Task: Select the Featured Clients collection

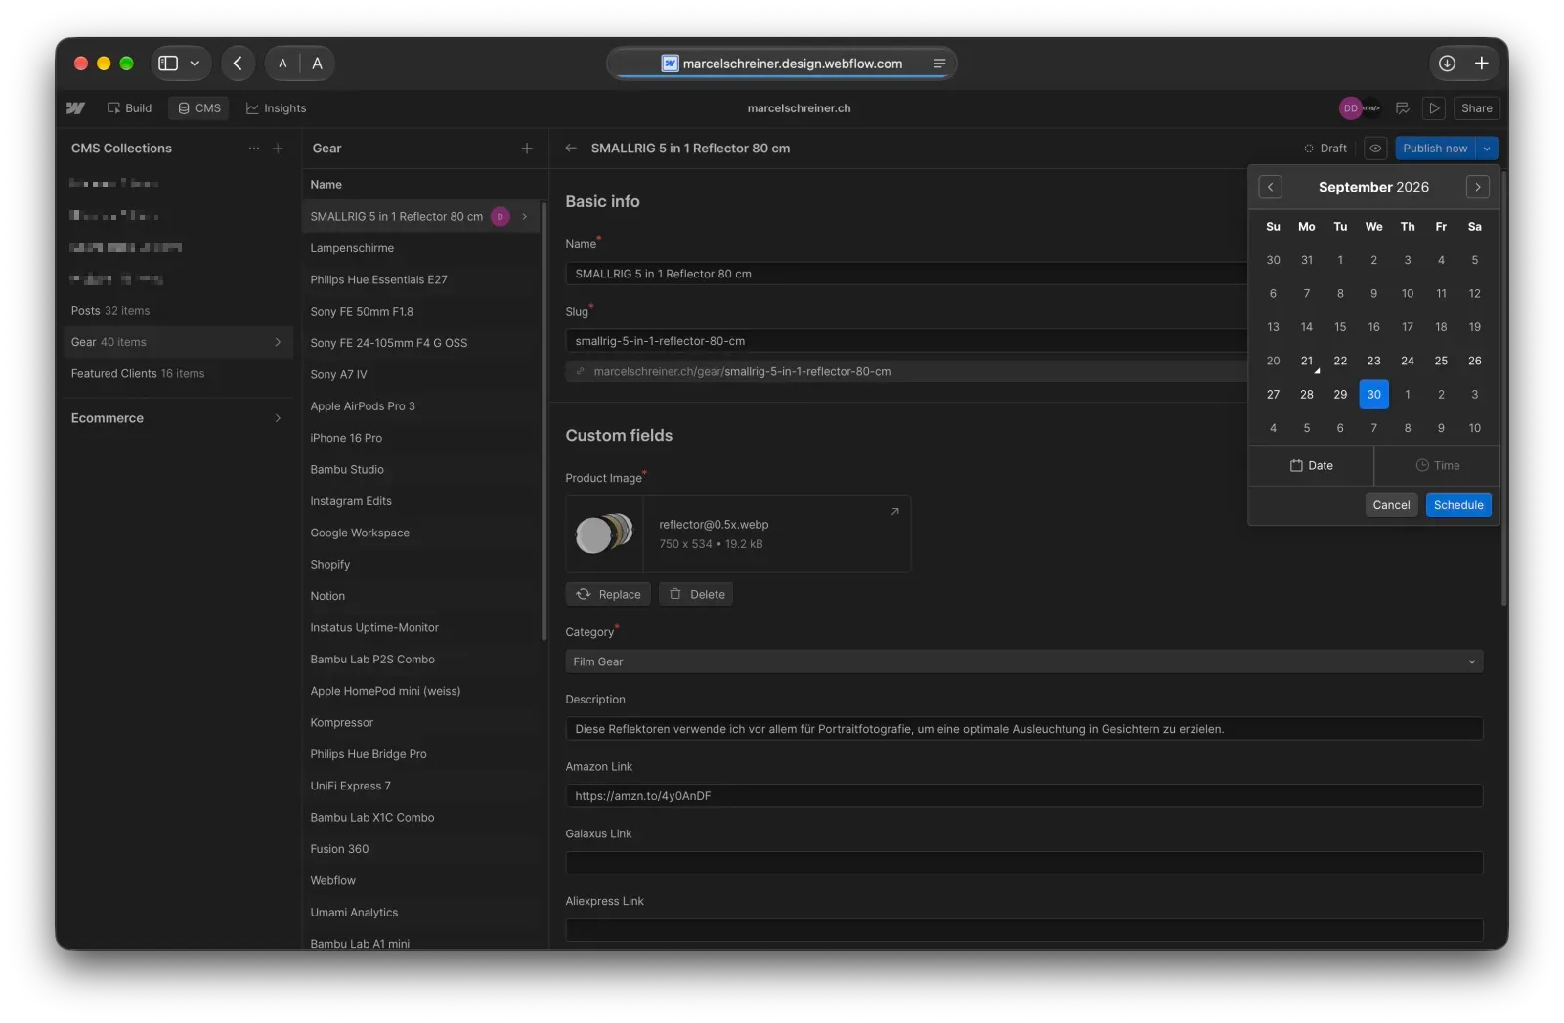Action: pyautogui.click(x=177, y=374)
